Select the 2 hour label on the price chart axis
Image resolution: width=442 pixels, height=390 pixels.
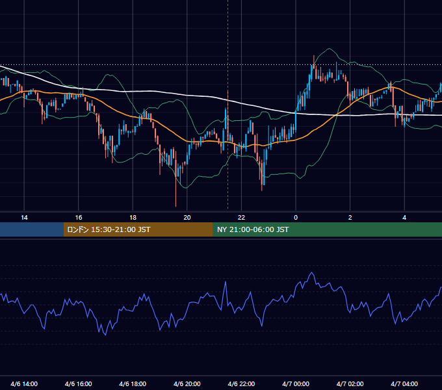350,218
